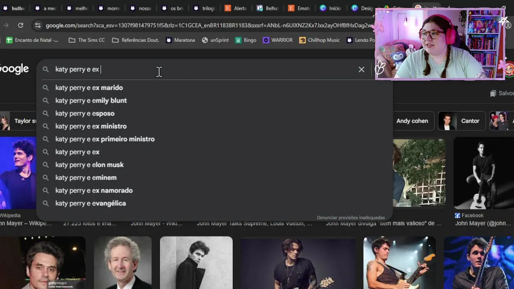The width and height of the screenshot is (514, 289).
Task: Select suggestion 'katy perry e ex ministro'
Action: coord(214,126)
